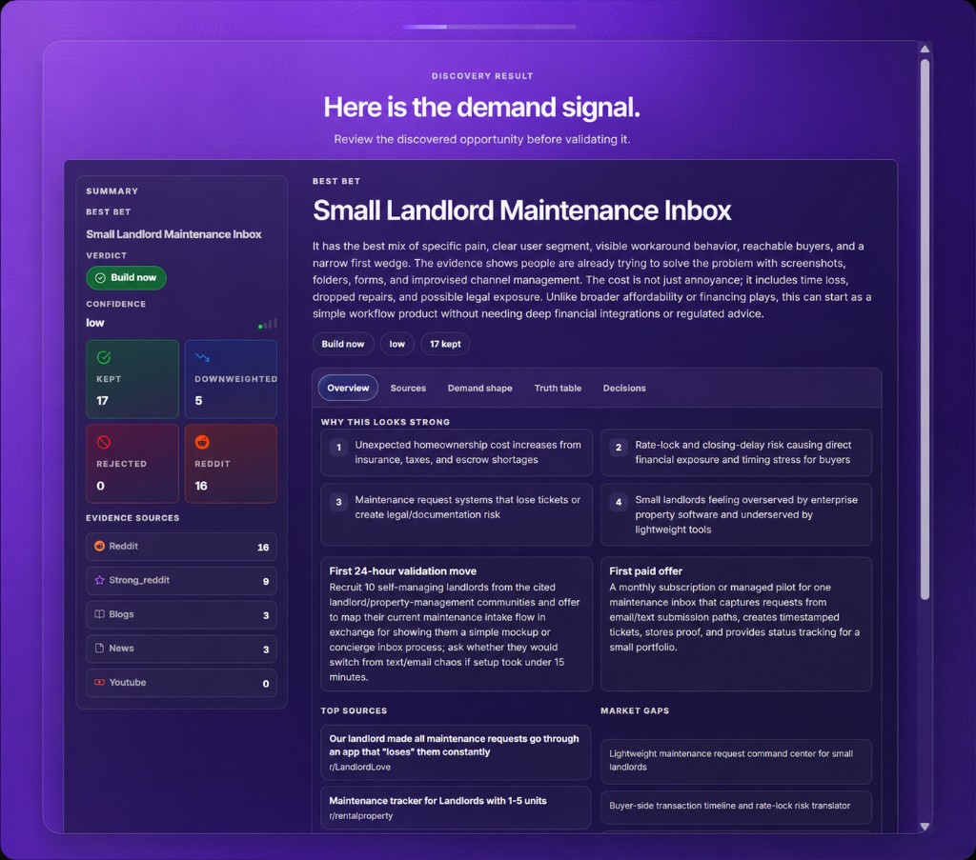Click the star icon next to Strong_reddit

click(x=99, y=580)
